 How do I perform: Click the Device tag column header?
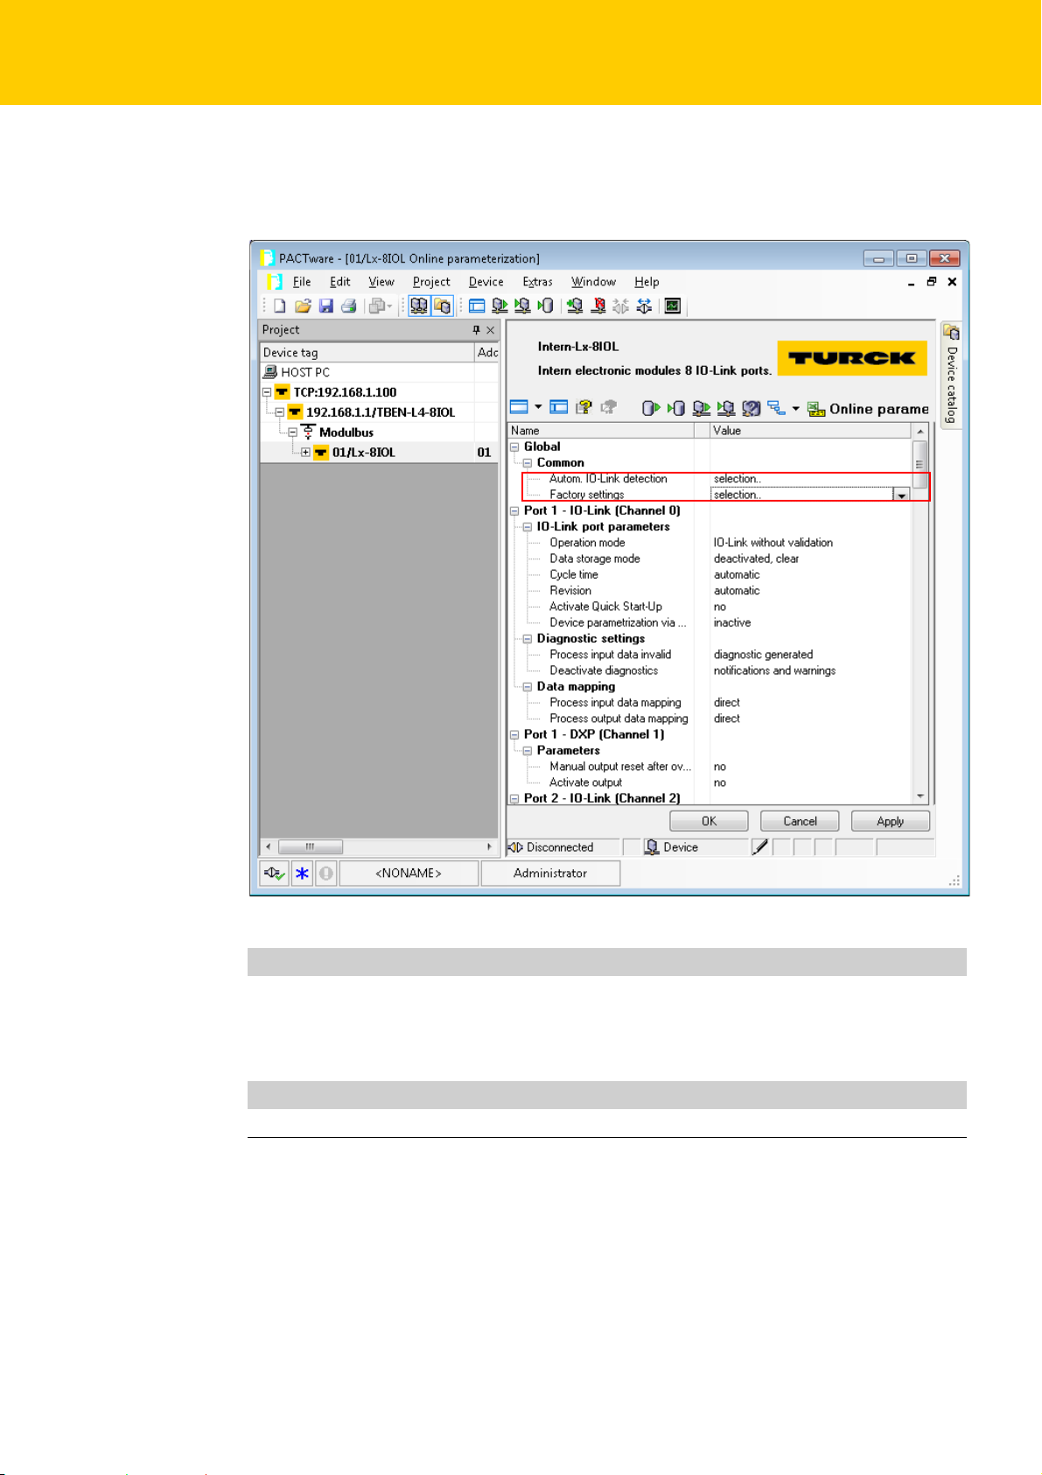(x=367, y=352)
